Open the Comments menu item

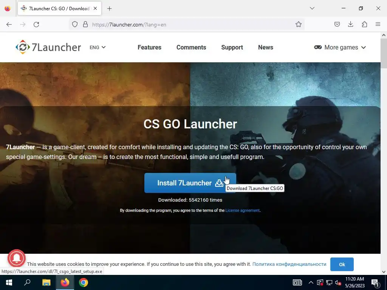191,47
